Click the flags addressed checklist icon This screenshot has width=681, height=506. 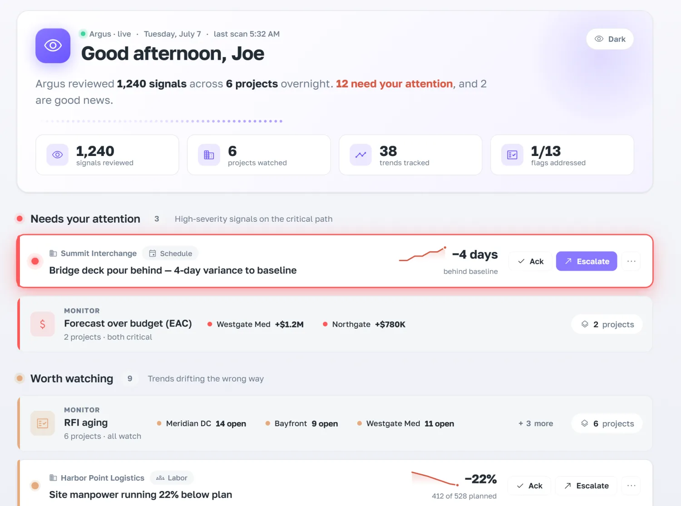[512, 155]
